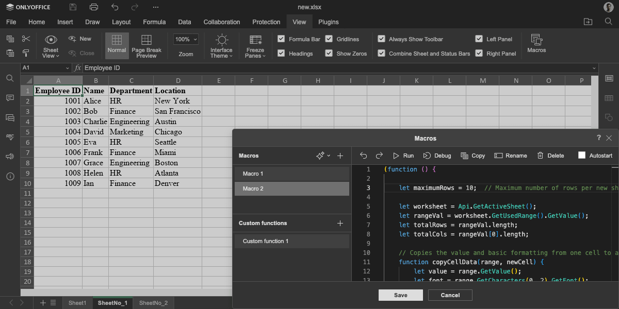This screenshot has height=309, width=619.
Task: Open Spellcheck panel in left sidebar
Action: 10,136
